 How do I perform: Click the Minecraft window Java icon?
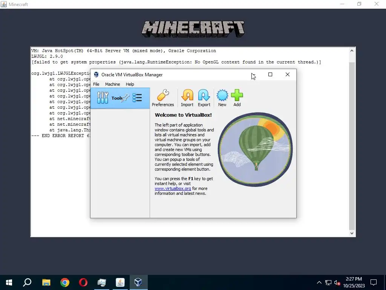point(4,4)
